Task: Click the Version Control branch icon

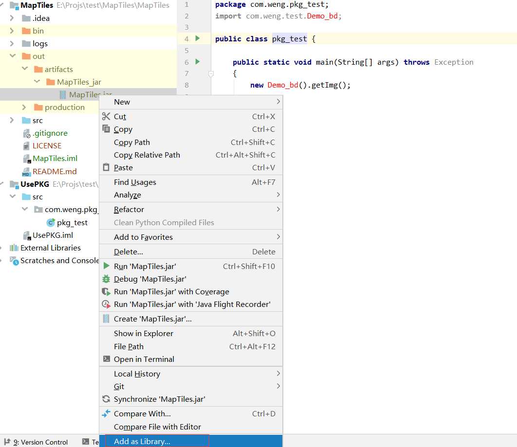Action: [7, 442]
